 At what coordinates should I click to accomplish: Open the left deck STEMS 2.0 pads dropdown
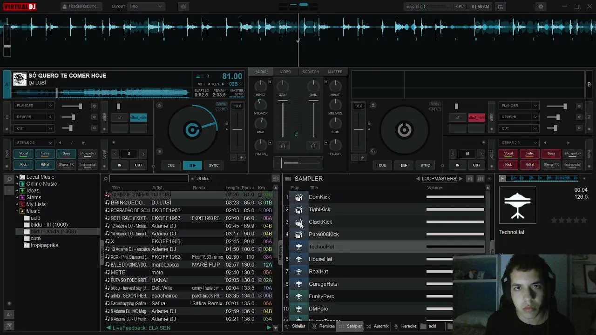click(x=34, y=143)
